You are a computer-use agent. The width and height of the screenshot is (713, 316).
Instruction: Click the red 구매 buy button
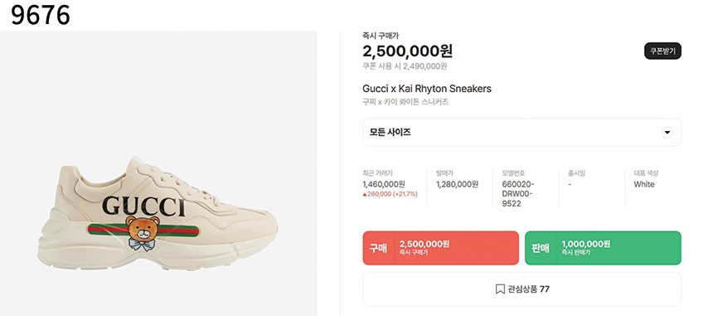440,248
